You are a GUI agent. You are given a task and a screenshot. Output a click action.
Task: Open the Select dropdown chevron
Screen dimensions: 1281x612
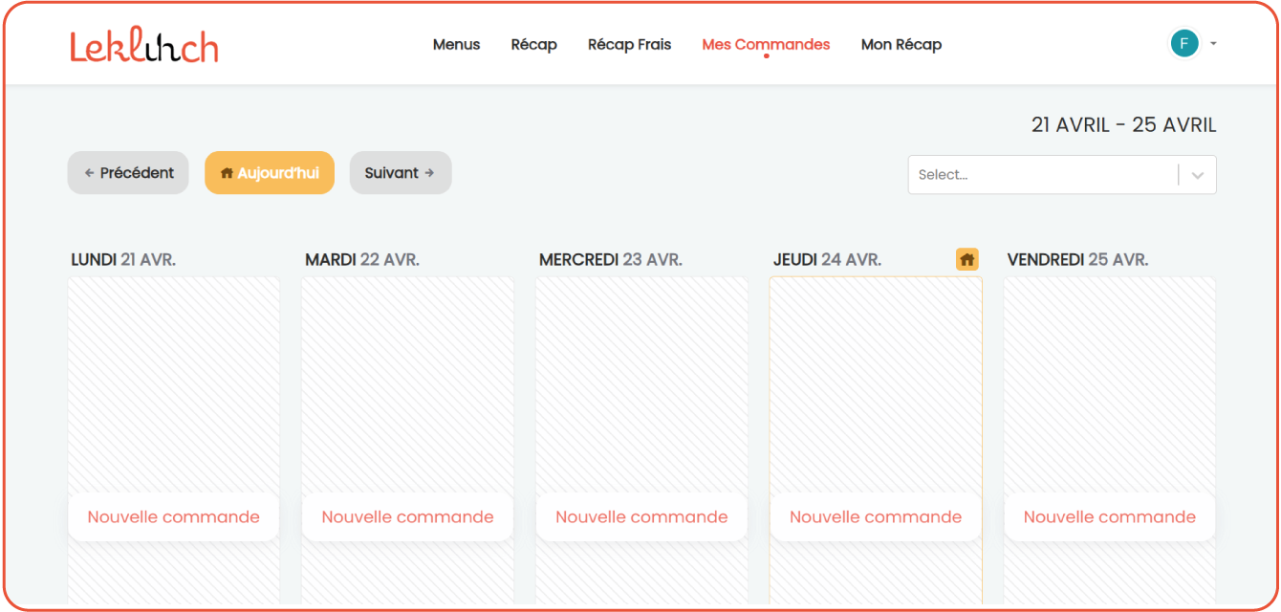(1198, 175)
